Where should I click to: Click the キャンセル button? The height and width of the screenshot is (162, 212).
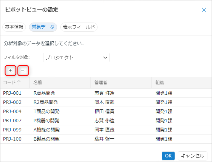(x=193, y=156)
